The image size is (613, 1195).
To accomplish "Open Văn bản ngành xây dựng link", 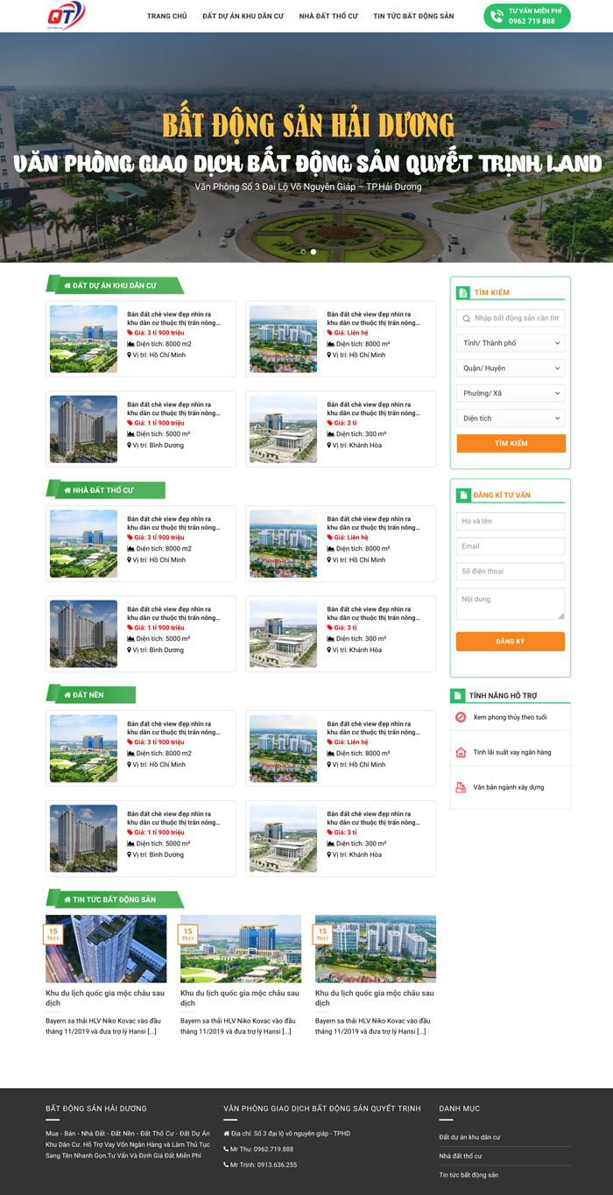I will click(508, 787).
